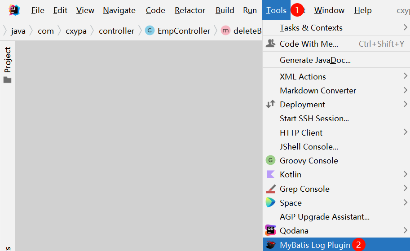The width and height of the screenshot is (410, 251).
Task: Open Groovy Console via its green icon
Action: pyautogui.click(x=270, y=160)
